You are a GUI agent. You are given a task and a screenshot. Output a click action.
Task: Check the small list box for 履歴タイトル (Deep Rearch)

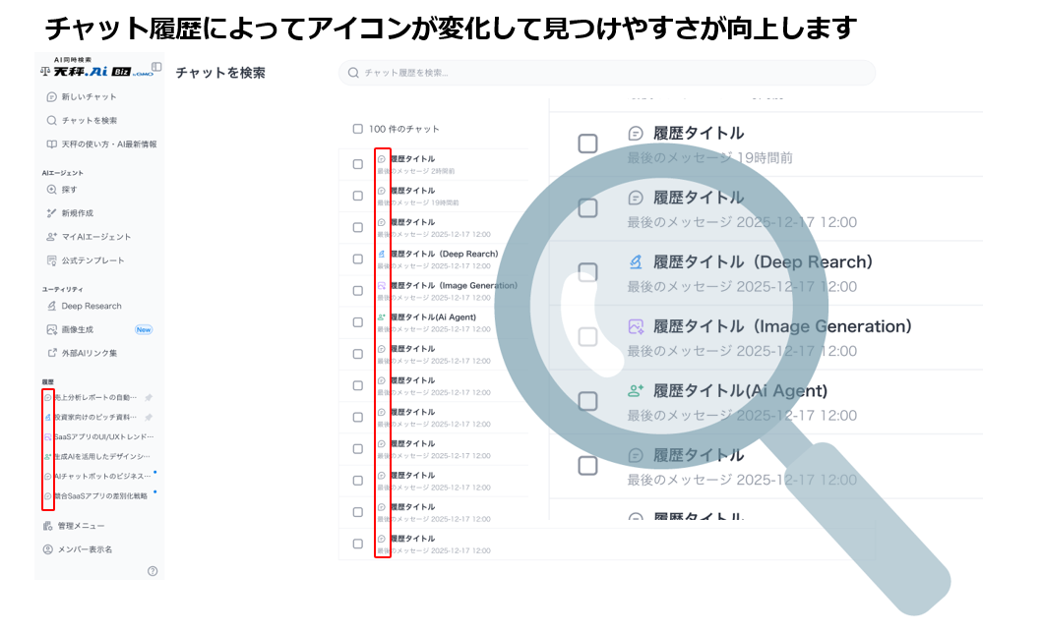[x=358, y=259]
